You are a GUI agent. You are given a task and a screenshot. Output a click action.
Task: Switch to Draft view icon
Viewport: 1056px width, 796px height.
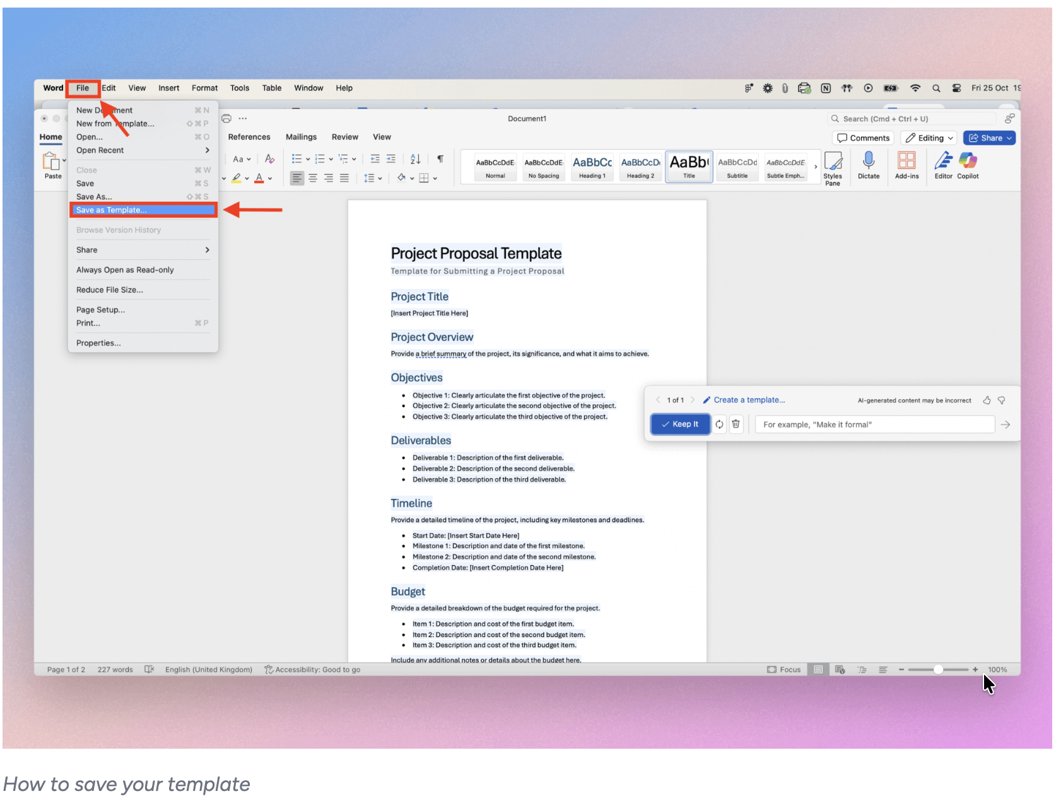tap(883, 670)
